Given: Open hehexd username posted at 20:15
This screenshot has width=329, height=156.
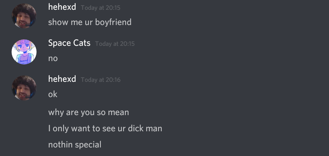Looking at the screenshot, I should tap(62, 7).
